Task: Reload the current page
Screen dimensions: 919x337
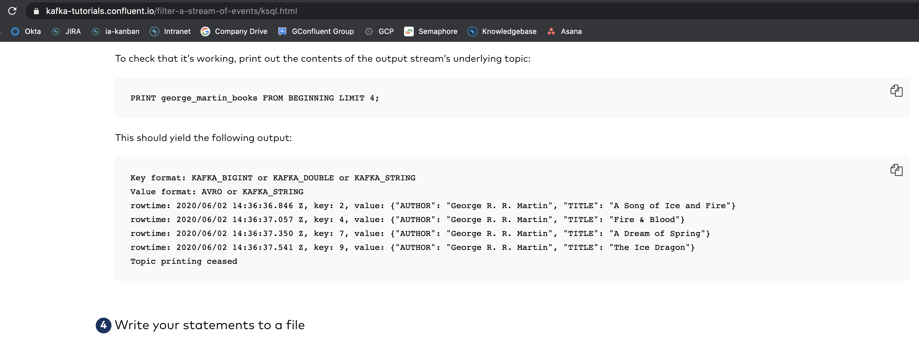Action: (x=13, y=11)
